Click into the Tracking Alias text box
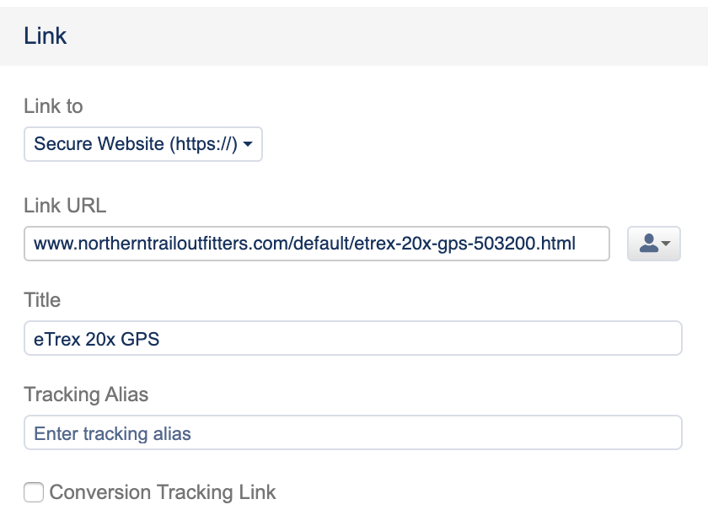This screenshot has height=526, width=708. point(352,433)
